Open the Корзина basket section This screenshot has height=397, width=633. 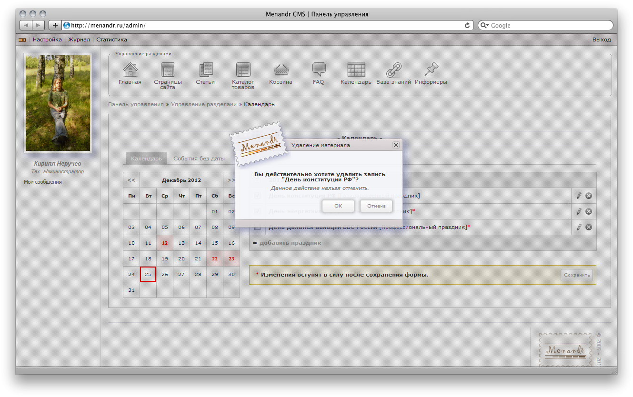tap(281, 70)
